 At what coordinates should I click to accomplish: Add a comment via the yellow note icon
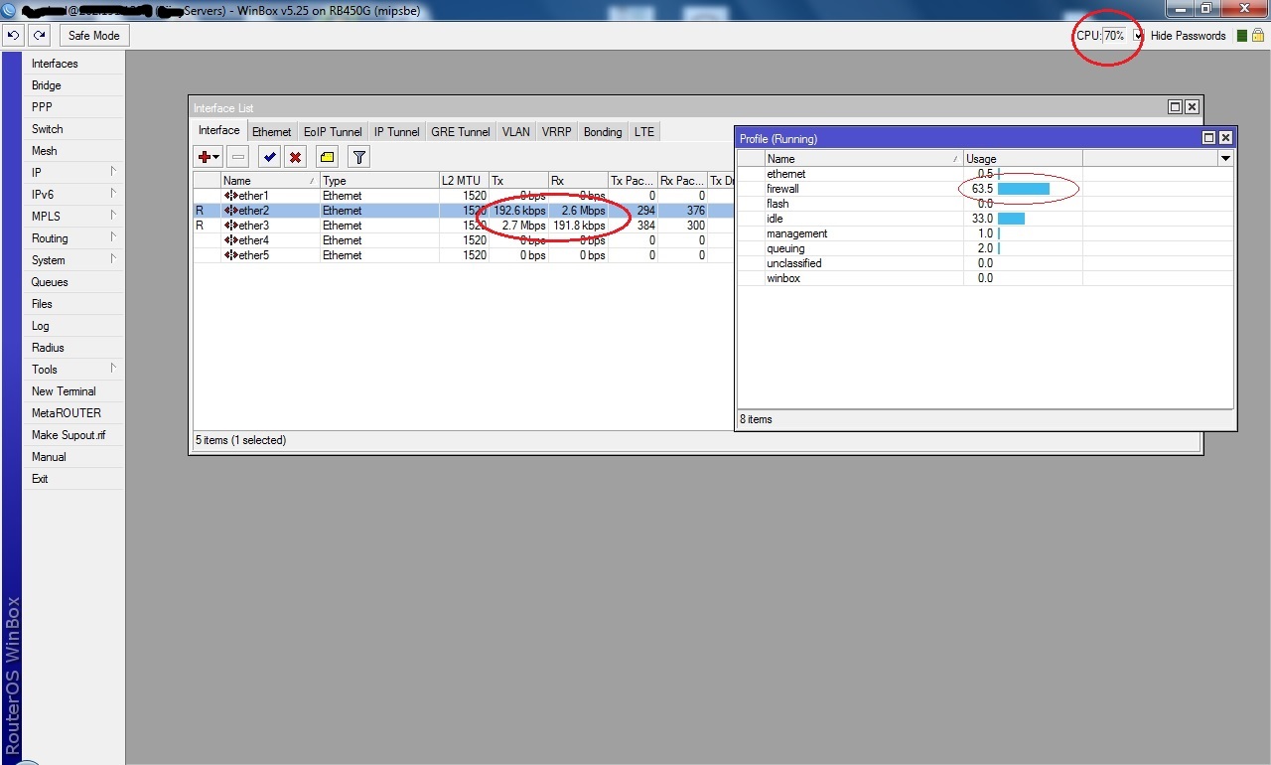click(x=325, y=156)
